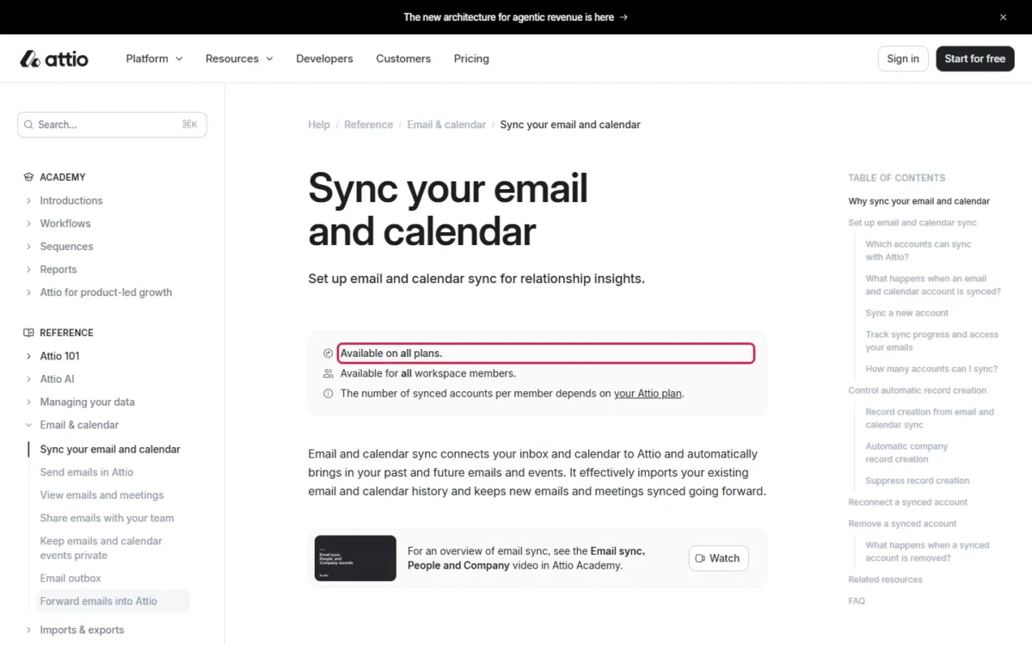
Task: Click the plans availability icon
Action: (328, 353)
